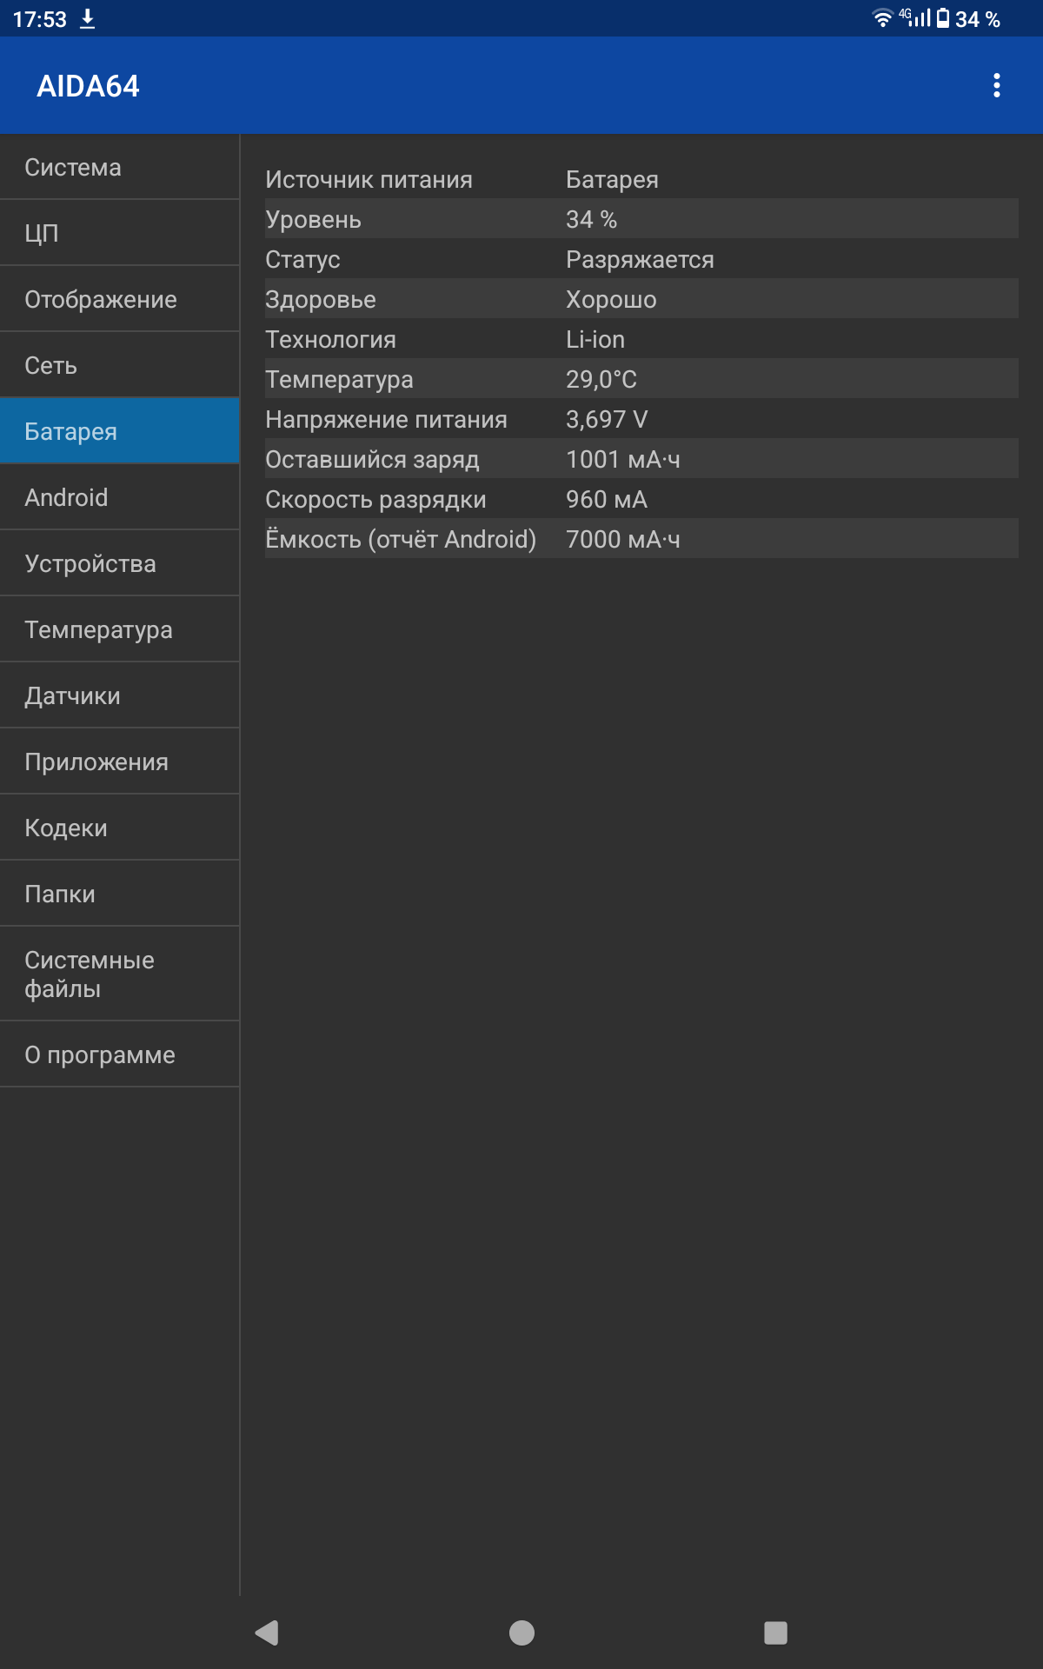Open the Сеть section
This screenshot has height=1669, width=1043.
[x=120, y=365]
